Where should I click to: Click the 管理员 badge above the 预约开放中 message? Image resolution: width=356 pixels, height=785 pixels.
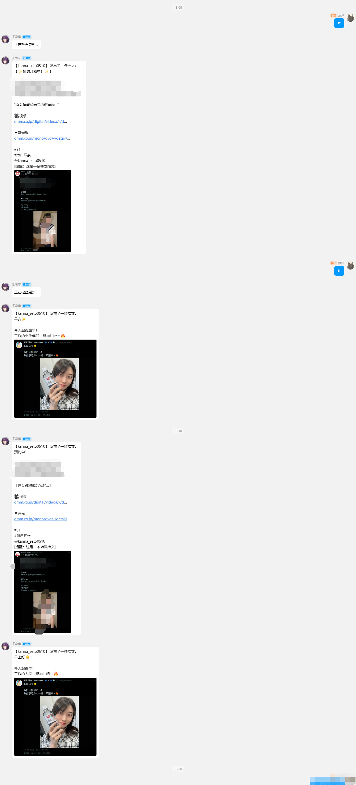26,58
